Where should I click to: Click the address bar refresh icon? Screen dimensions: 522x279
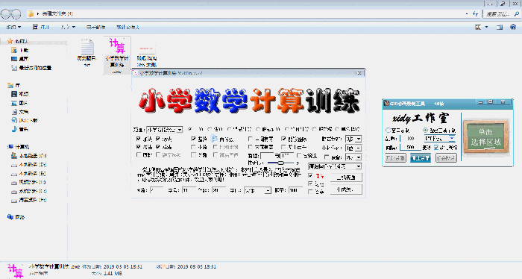pos(475,13)
